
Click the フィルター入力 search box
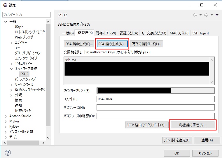point(26,14)
